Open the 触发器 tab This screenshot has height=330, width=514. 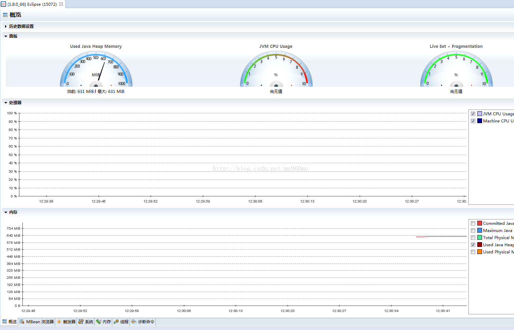tap(66, 322)
